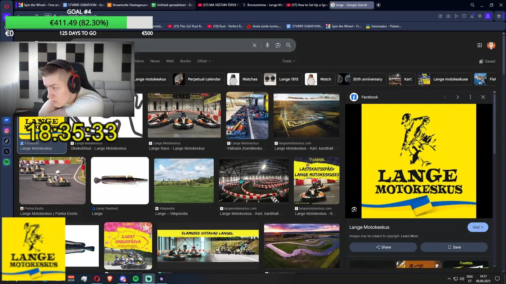The height and width of the screenshot is (284, 506).
Task: Select the Lange motokeskuse chip
Action: point(445,79)
